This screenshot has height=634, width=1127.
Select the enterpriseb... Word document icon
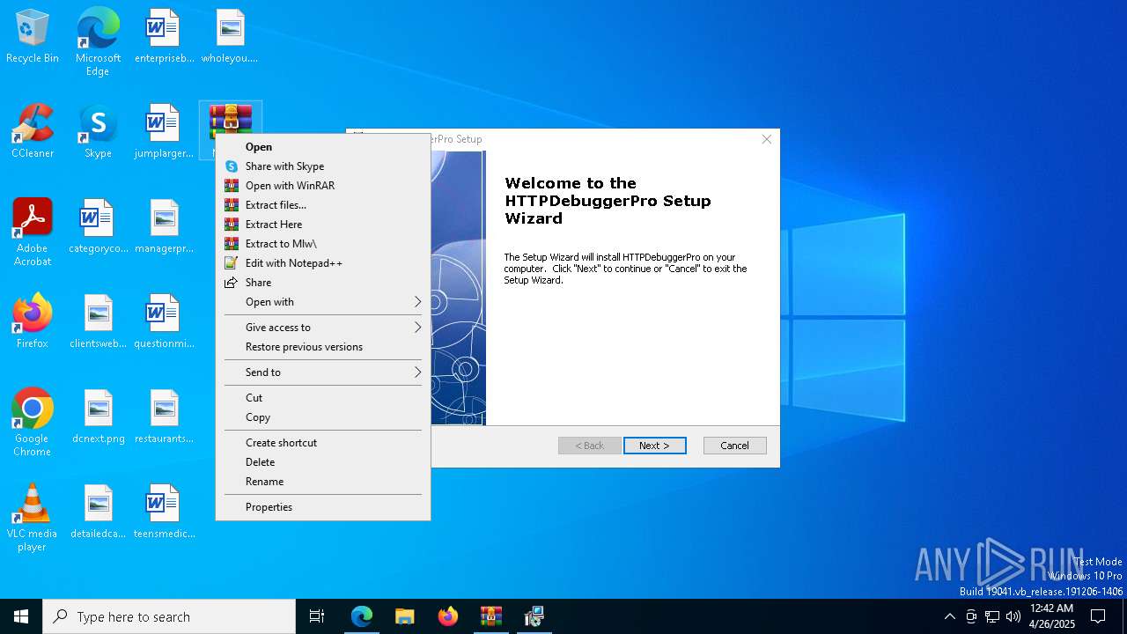coord(164,37)
